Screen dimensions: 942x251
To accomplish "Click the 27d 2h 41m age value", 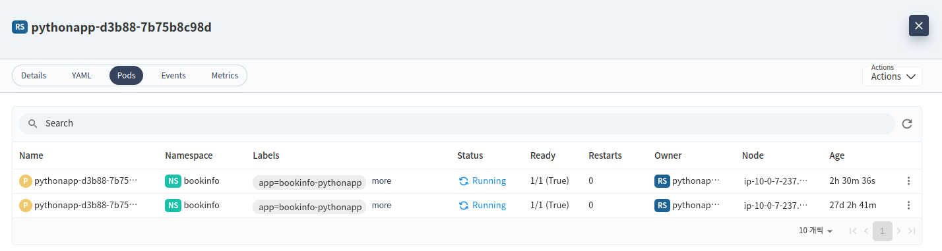I will point(853,206).
